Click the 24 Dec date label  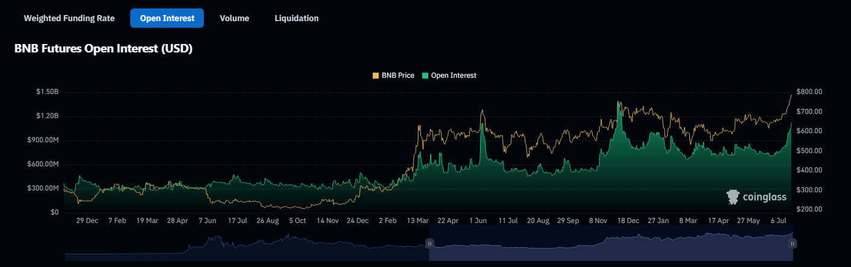point(358,221)
